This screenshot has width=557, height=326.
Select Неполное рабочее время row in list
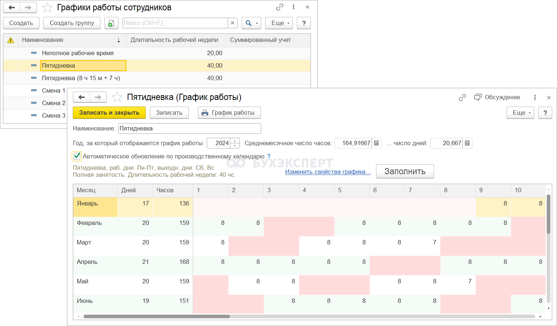coord(78,53)
